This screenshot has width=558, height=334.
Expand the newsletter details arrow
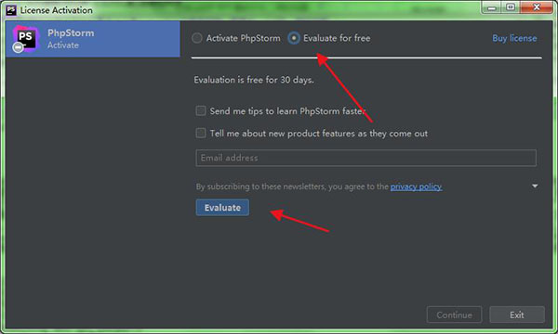pyautogui.click(x=535, y=186)
